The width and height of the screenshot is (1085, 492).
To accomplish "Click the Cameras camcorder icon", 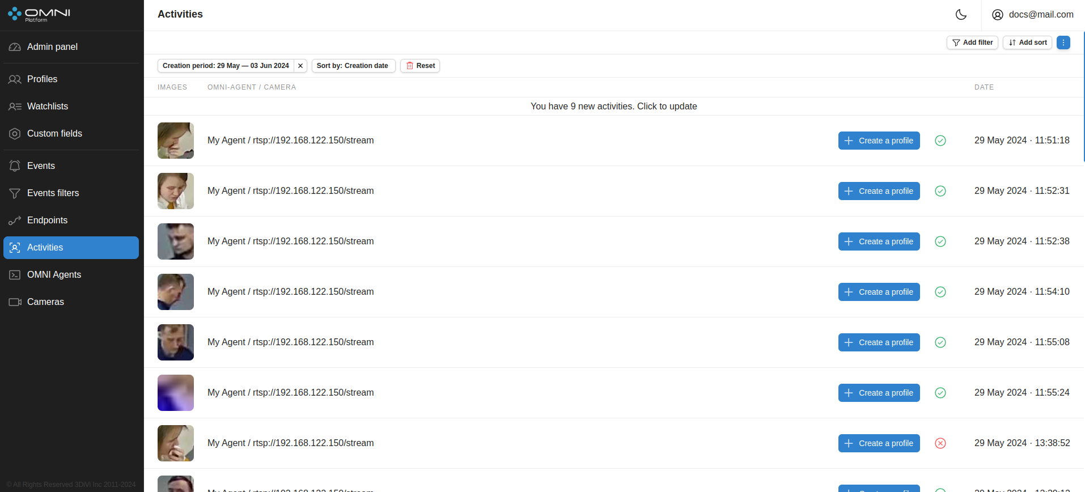I will point(15,302).
